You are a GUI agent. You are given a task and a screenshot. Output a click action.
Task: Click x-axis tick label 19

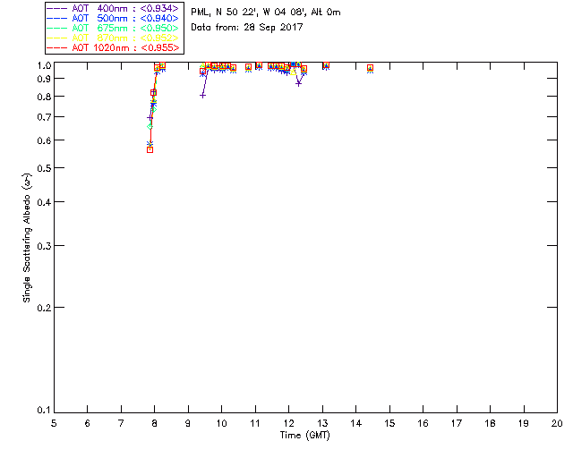tap(524, 423)
